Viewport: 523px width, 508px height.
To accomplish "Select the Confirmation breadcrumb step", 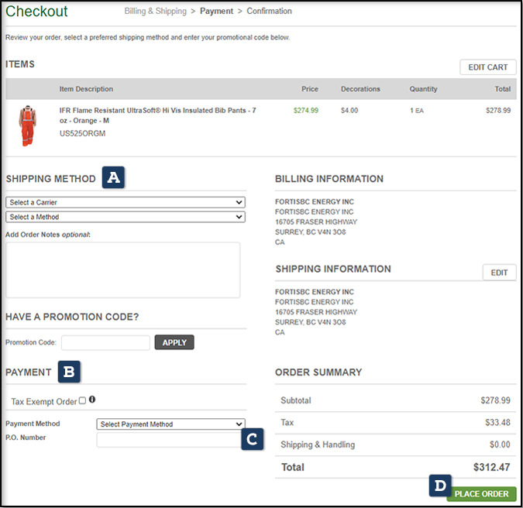I will (269, 12).
